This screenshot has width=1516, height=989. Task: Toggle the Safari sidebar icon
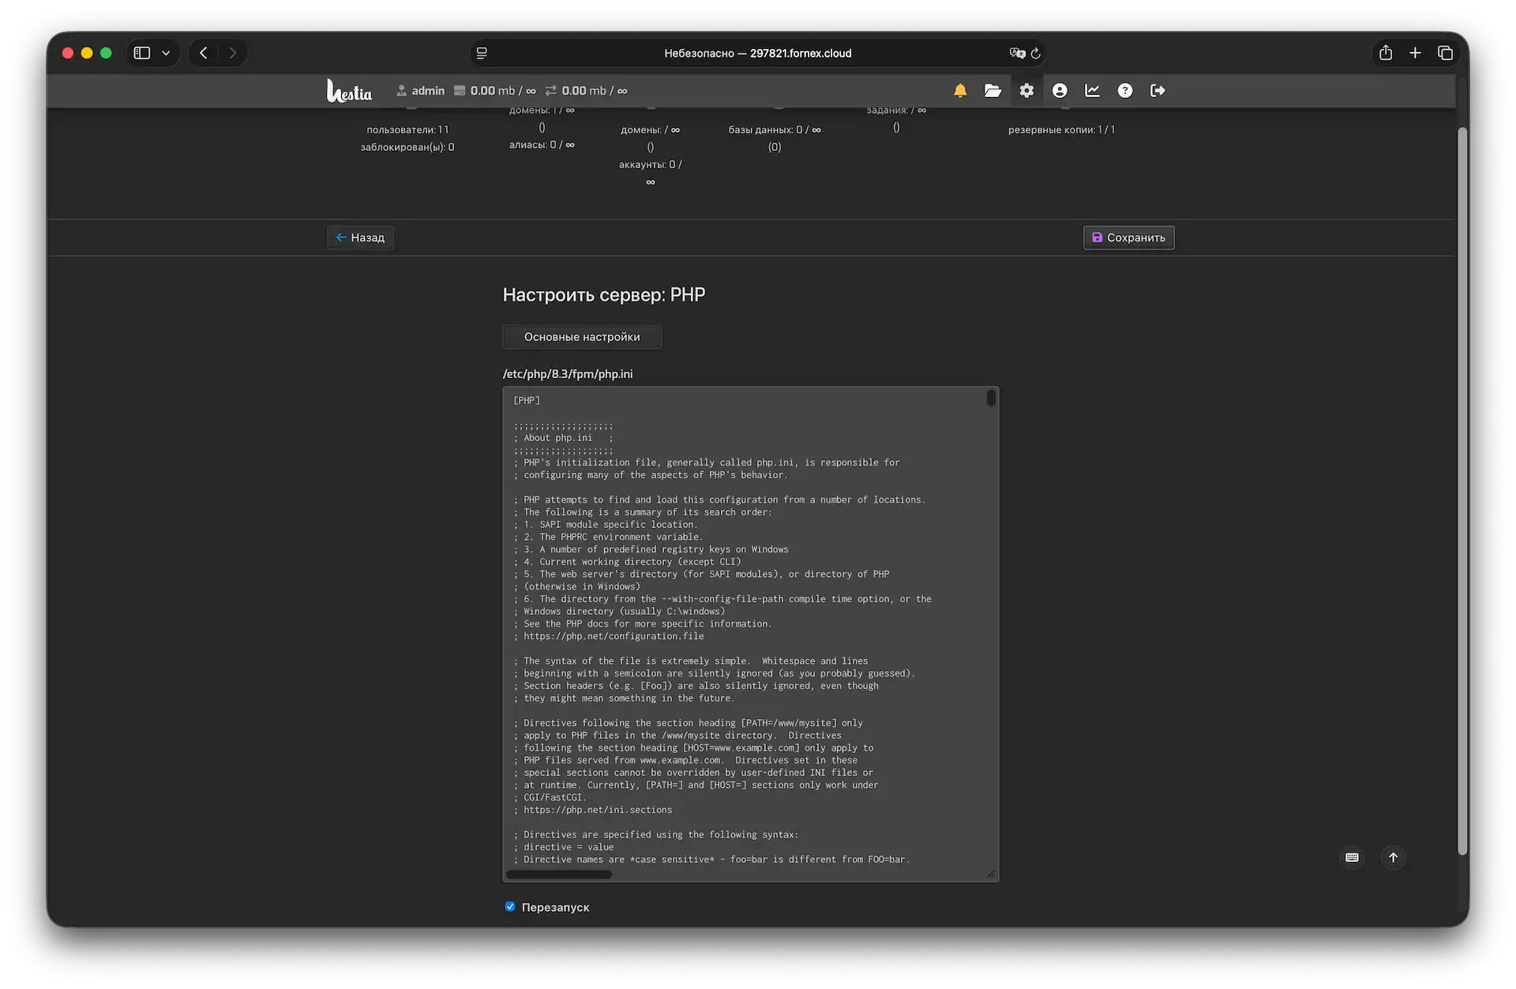click(x=142, y=53)
